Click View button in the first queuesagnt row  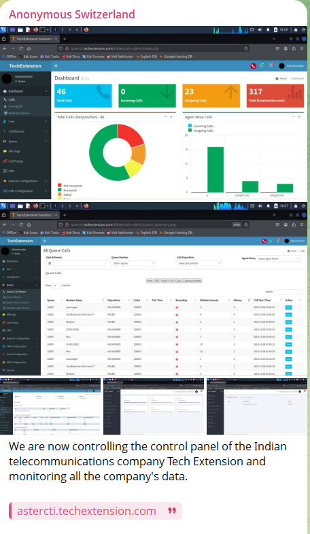click(288, 307)
